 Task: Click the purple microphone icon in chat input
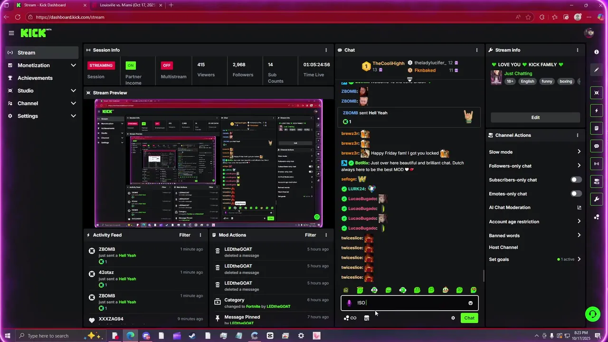pos(349,303)
